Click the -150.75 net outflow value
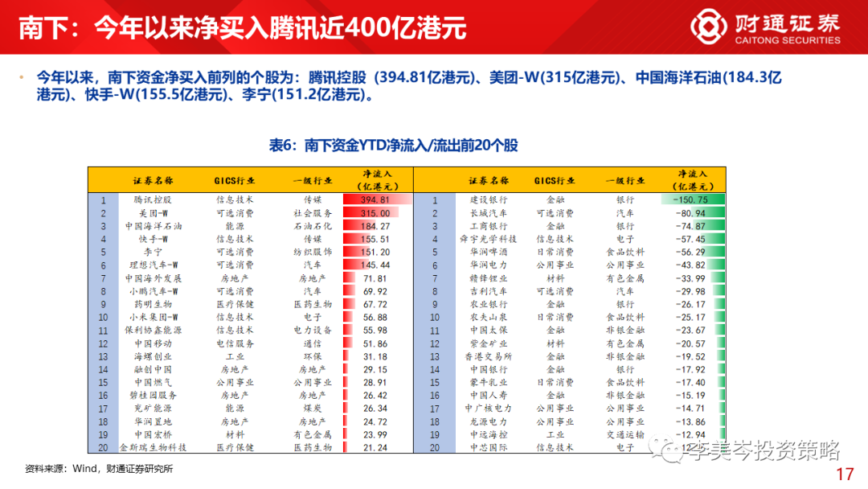Image resolution: width=868 pixels, height=489 pixels. point(690,199)
